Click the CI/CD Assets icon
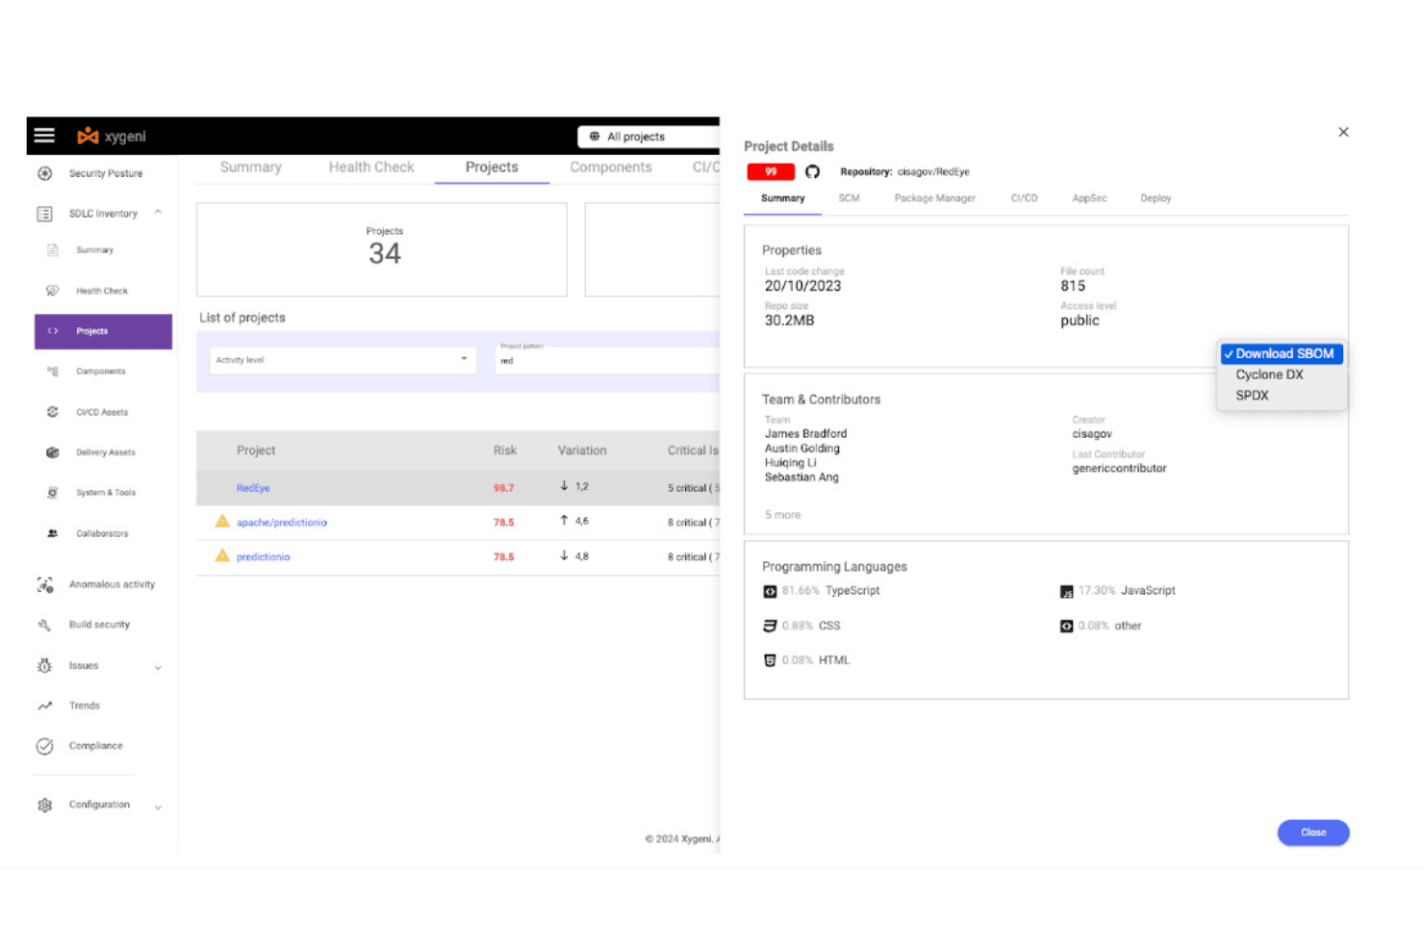The height and width of the screenshot is (950, 1424). (53, 412)
